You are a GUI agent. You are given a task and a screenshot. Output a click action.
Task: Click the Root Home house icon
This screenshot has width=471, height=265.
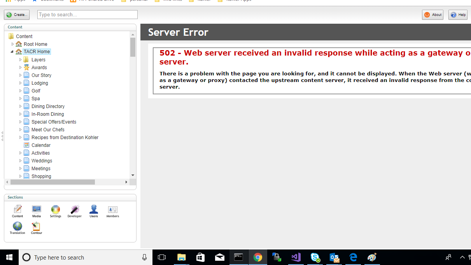click(x=19, y=44)
